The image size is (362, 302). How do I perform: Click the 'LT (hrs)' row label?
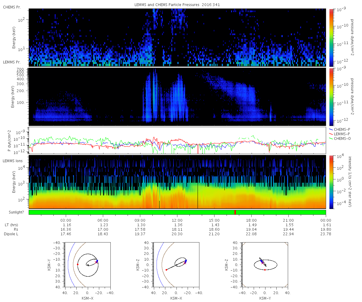(11, 225)
